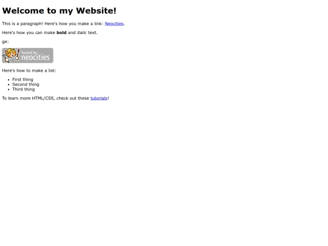328x246 pixels.
Task: Open the Neocities hyperlink in the first paragraph
Action: point(114,24)
